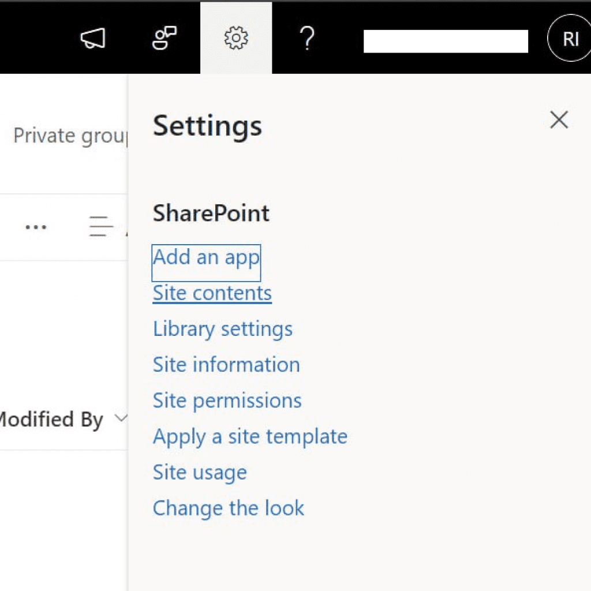The height and width of the screenshot is (591, 591).
Task: Click the megaphone announcements icon
Action: 92,39
